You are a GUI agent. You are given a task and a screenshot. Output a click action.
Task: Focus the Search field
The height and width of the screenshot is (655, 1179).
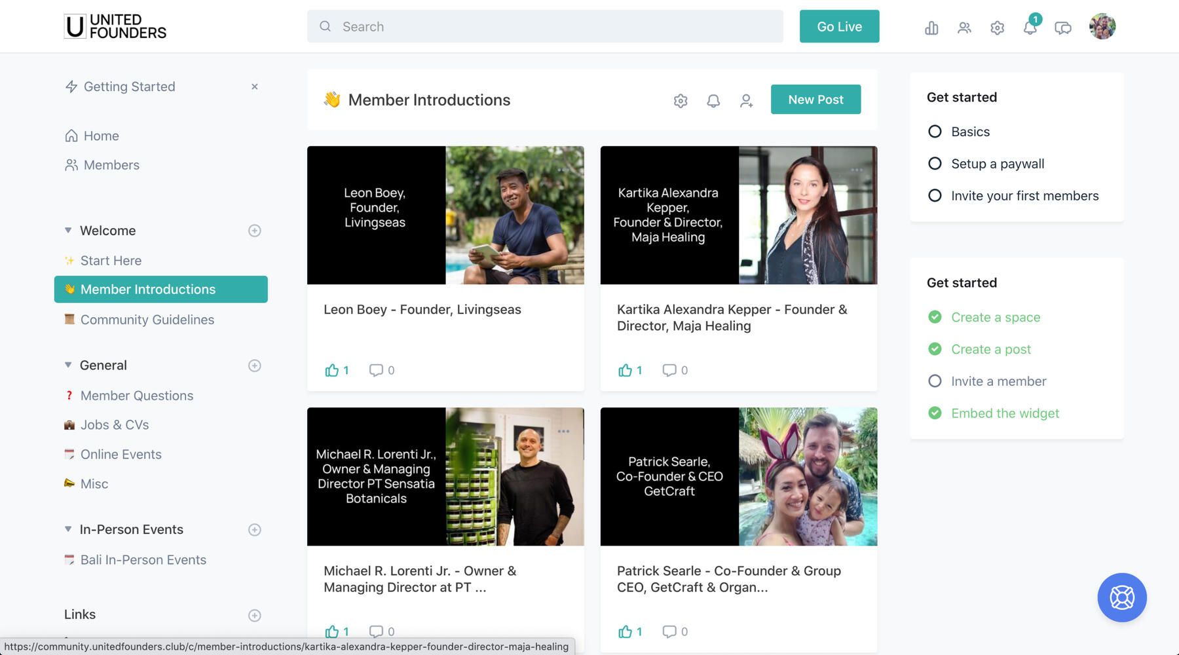[x=545, y=27]
